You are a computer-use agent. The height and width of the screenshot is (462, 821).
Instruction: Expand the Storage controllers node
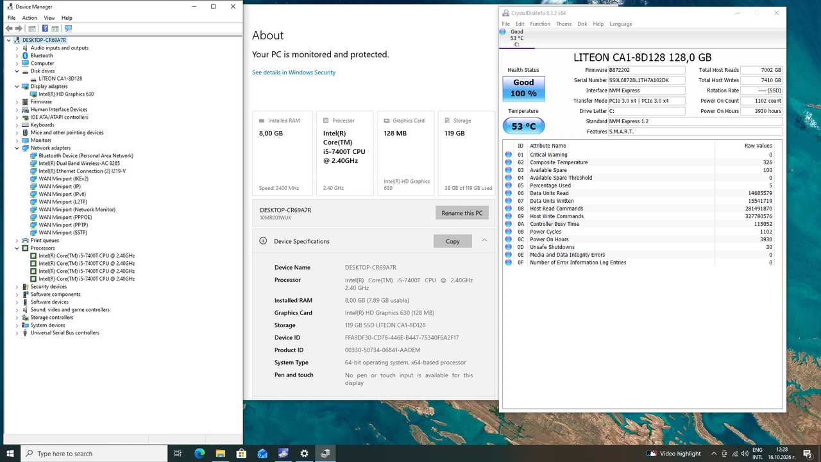[17, 318]
